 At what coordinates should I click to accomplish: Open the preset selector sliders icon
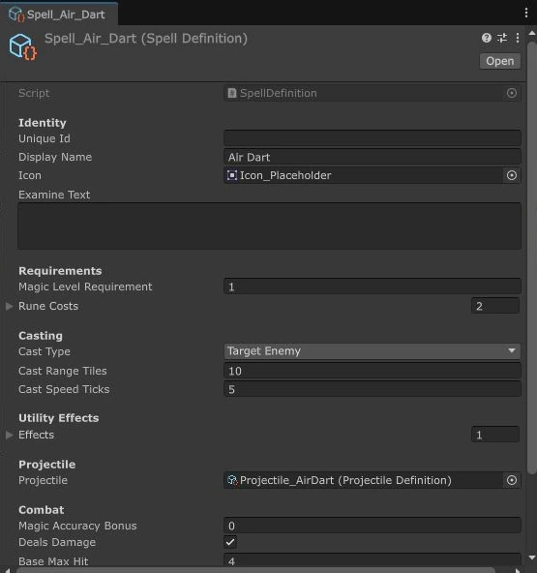[502, 38]
